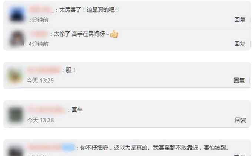Click the '今天 13:29' timestamp
This screenshot has height=156, width=252.
coord(40,80)
